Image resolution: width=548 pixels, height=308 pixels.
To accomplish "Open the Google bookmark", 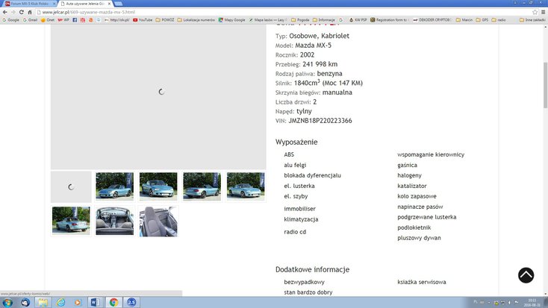I will tap(10, 20).
